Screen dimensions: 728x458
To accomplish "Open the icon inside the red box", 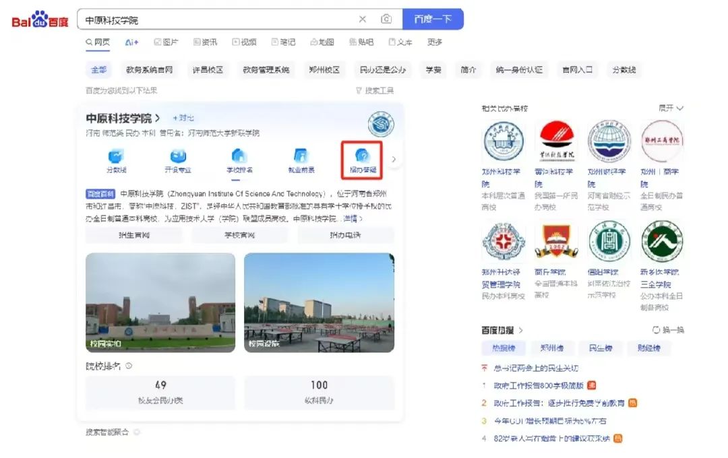I will point(362,160).
